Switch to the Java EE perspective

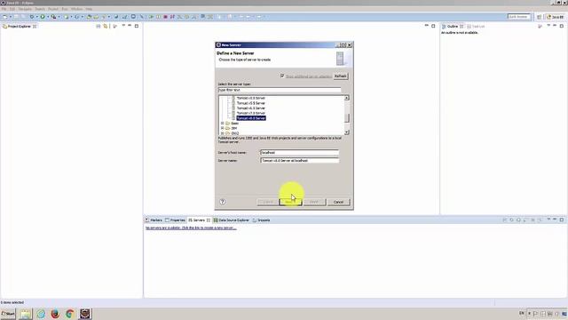click(556, 17)
